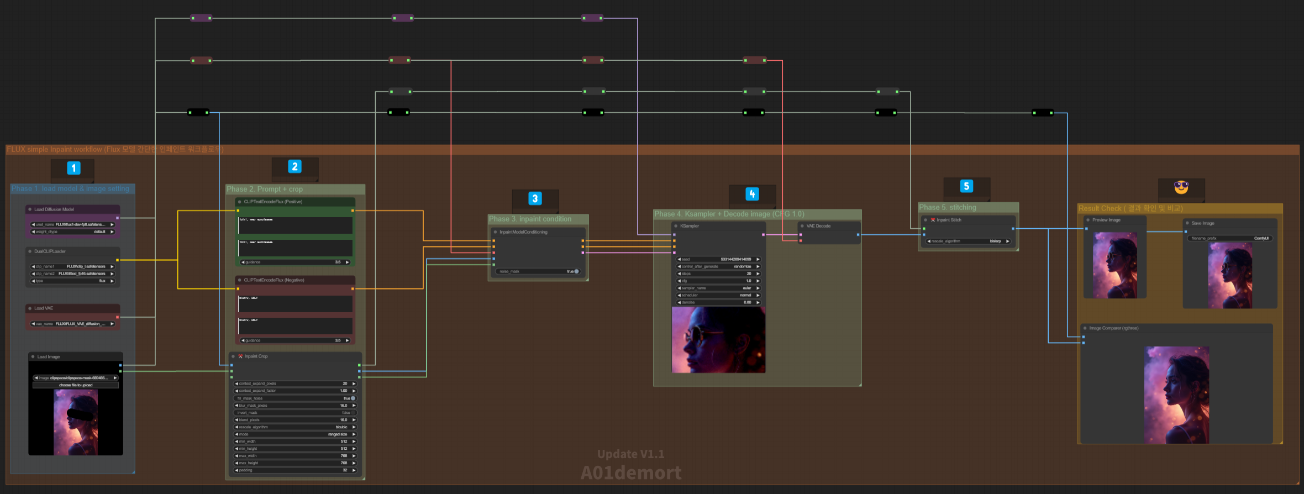Click the Negative node guidance value slider
Viewport: 1304px width, 494px height.
[295, 340]
